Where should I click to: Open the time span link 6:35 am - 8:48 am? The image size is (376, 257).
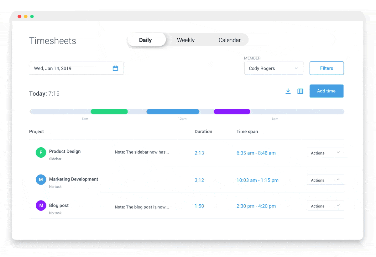click(x=256, y=153)
